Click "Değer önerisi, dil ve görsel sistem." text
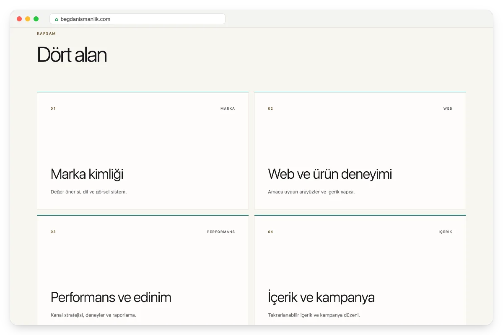This screenshot has height=335, width=503. coord(88,192)
